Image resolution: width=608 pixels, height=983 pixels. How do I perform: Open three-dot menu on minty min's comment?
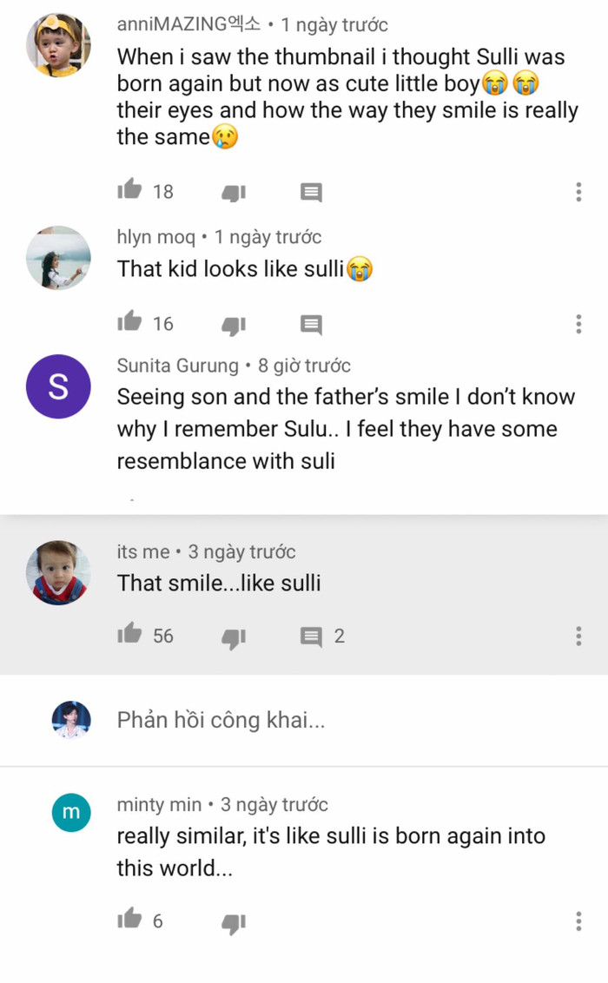coord(578,921)
